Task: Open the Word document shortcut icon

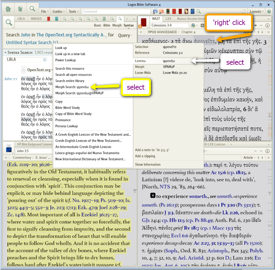Action: click(155, 11)
